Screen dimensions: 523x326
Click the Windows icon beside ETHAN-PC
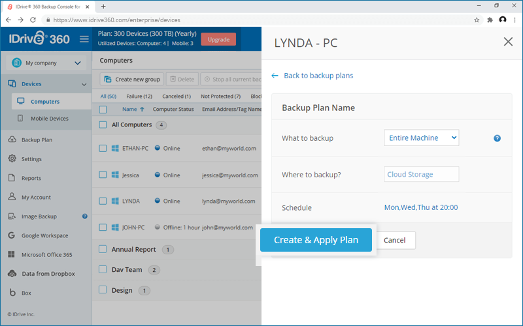coord(115,149)
